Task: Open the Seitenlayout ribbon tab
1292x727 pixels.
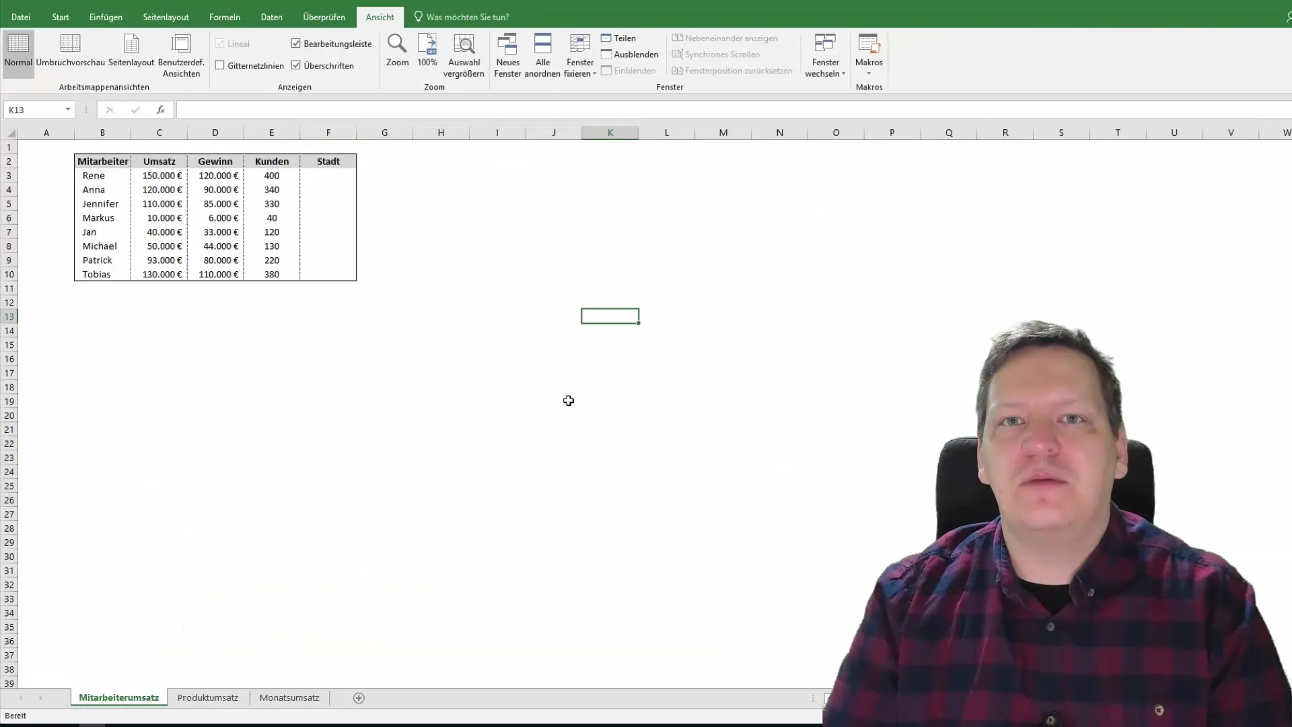Action: tap(166, 17)
